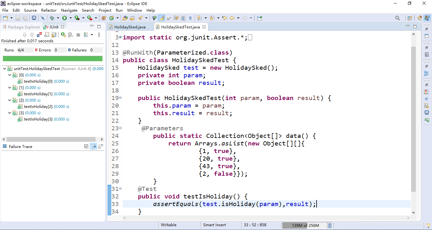Screen dimensions: 432x230
Task: Close the JUnit view tab
Action: pyautogui.click(x=63, y=27)
